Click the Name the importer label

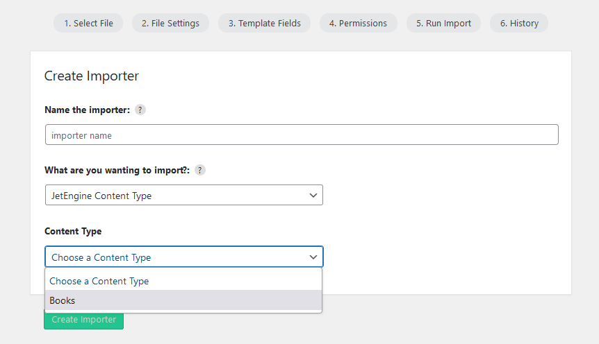pos(87,110)
